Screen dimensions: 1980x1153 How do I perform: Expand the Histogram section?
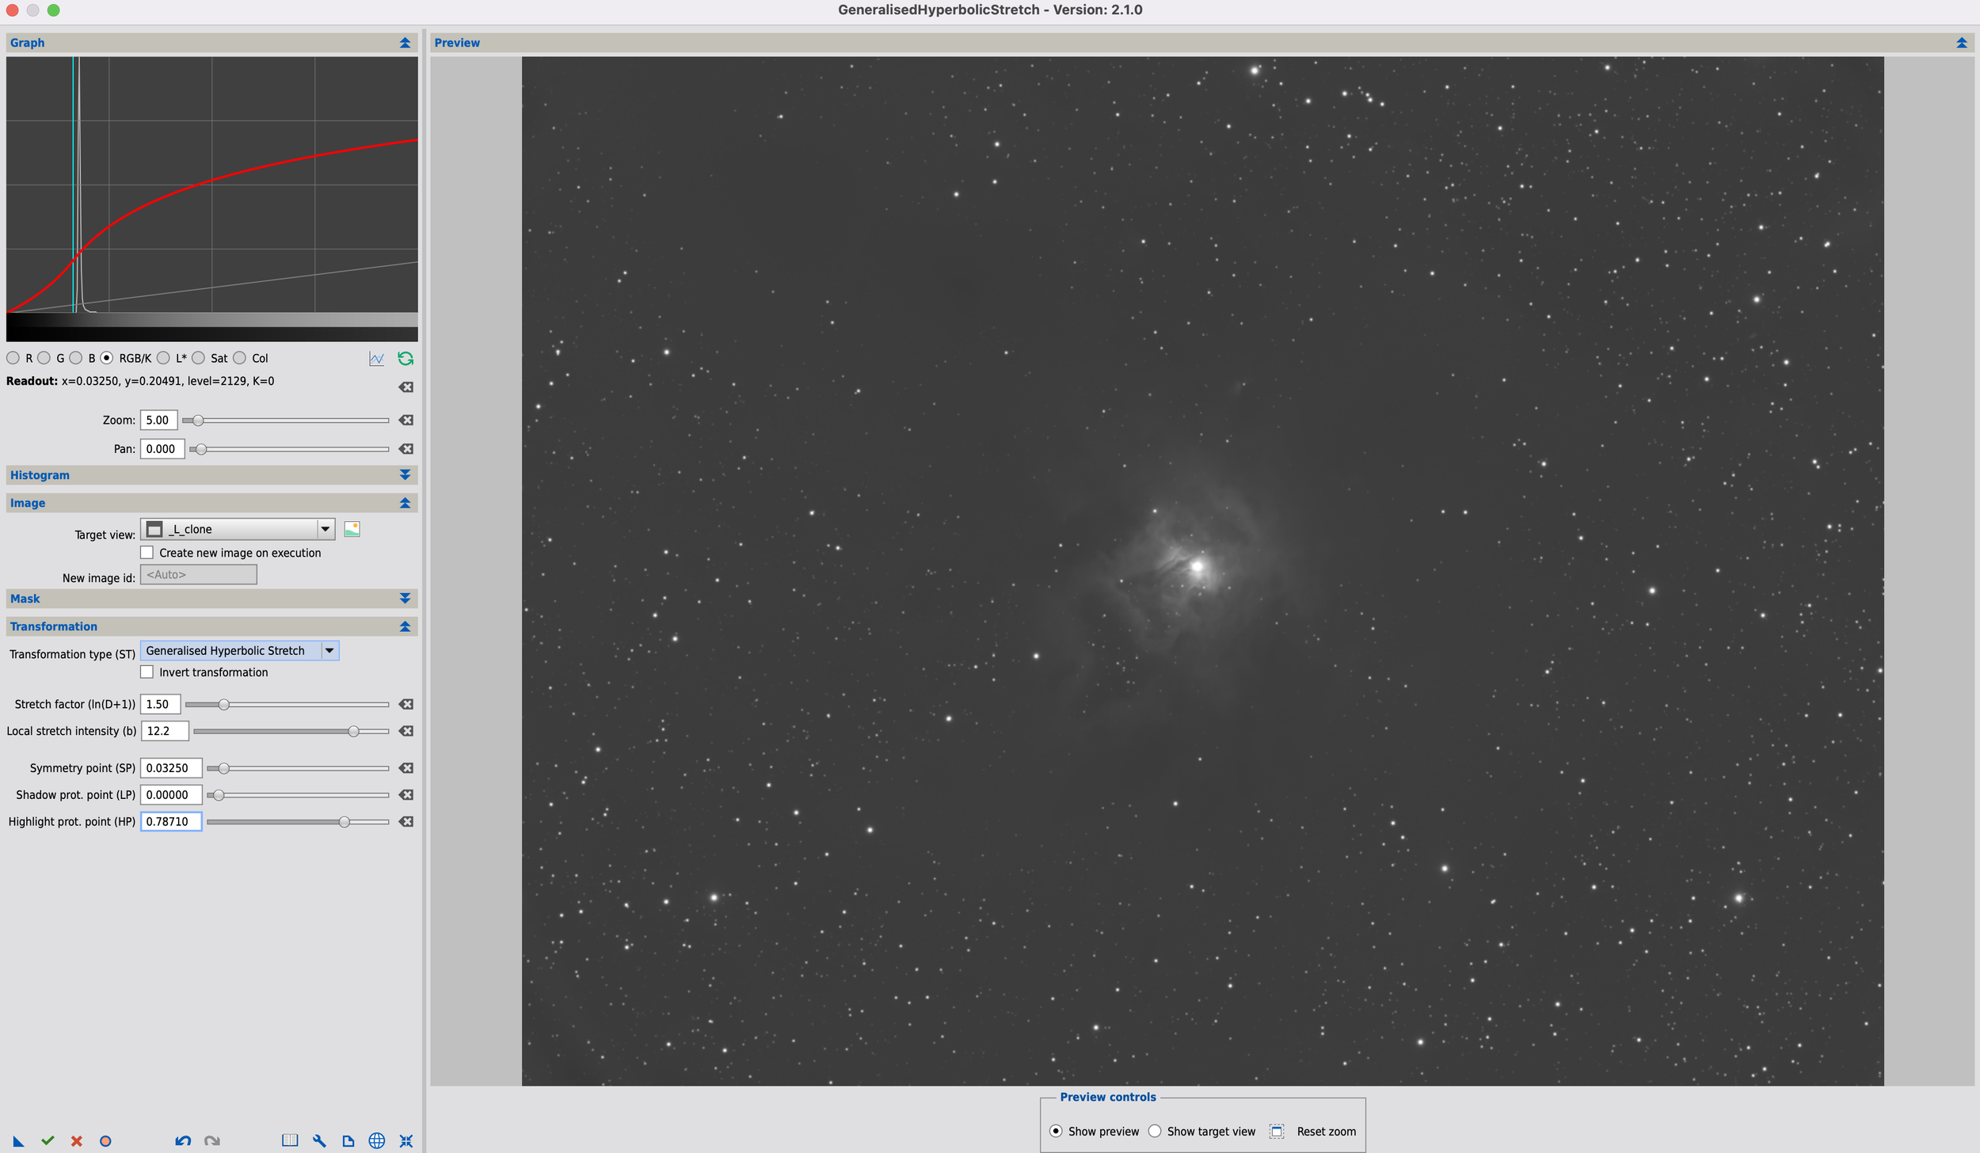pyautogui.click(x=405, y=475)
